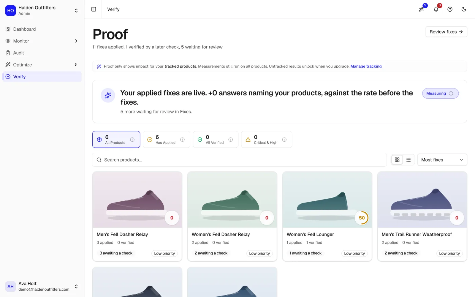Select the Critical & High filter tab
Screen dimensions: 475x297
click(267, 140)
